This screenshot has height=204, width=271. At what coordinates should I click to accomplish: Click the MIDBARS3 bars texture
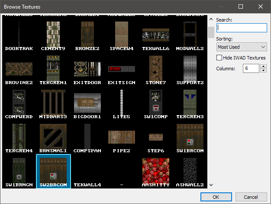53,103
